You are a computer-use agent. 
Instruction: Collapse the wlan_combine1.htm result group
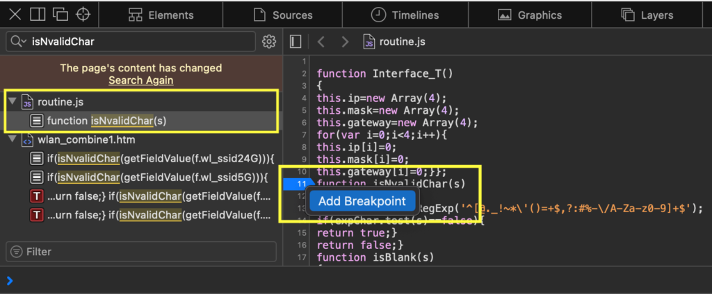point(12,140)
